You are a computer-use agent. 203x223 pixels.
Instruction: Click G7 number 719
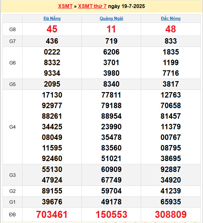pyautogui.click(x=111, y=41)
